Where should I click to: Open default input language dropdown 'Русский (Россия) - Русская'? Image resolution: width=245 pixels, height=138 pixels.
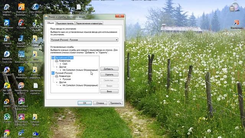pyautogui.click(x=84, y=40)
